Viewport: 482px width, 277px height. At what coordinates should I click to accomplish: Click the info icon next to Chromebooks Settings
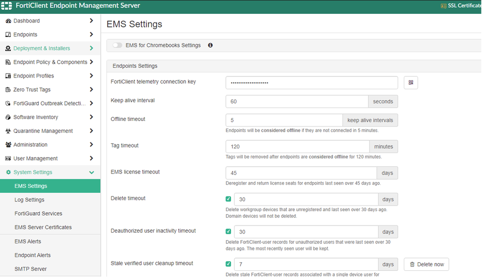[x=210, y=45]
